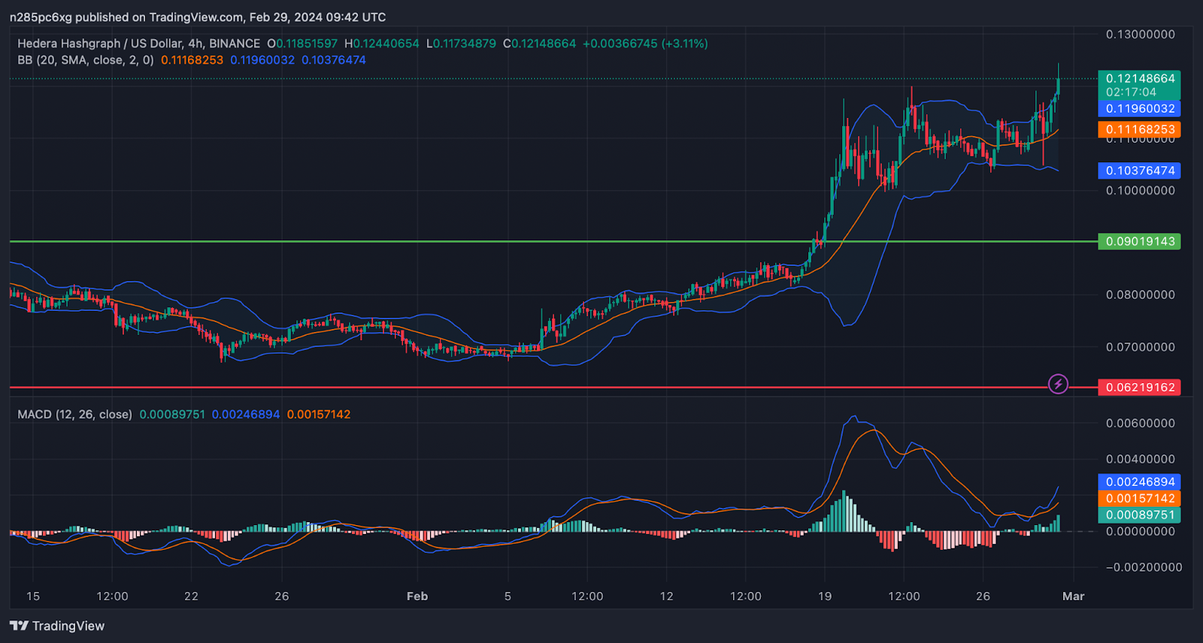The image size is (1203, 643).
Task: Click the upper Bollinger band label 0.11960032
Action: click(1140, 108)
